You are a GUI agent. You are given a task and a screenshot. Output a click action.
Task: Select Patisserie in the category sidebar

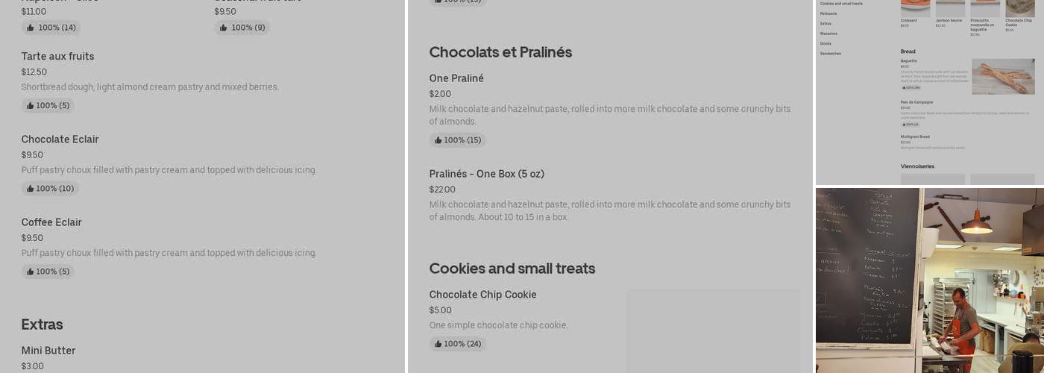pos(828,13)
